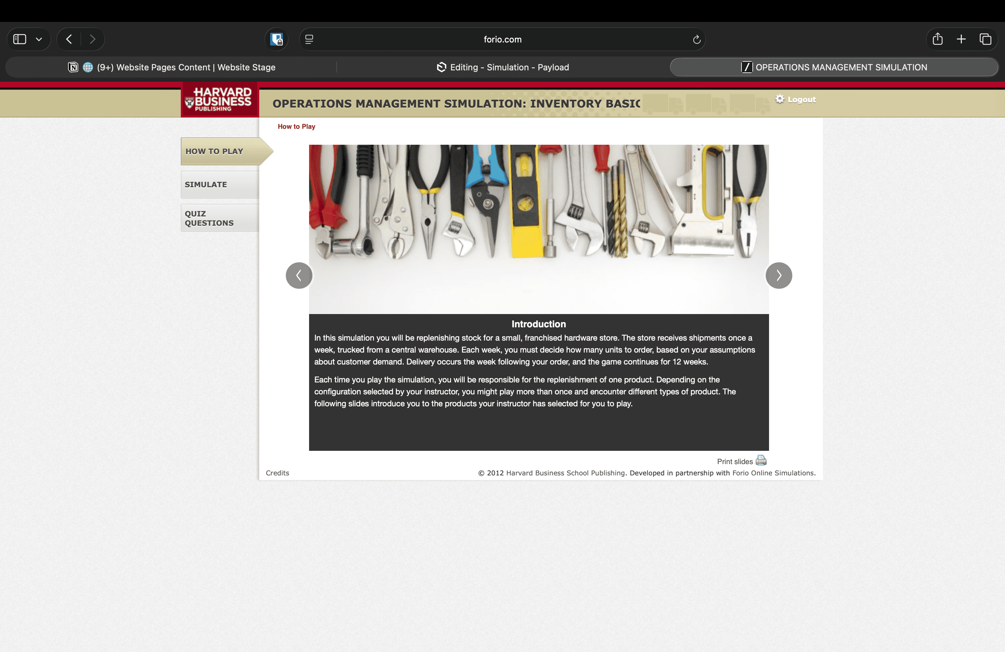The height and width of the screenshot is (652, 1005).
Task: Open a new Safari tab
Action: point(961,39)
